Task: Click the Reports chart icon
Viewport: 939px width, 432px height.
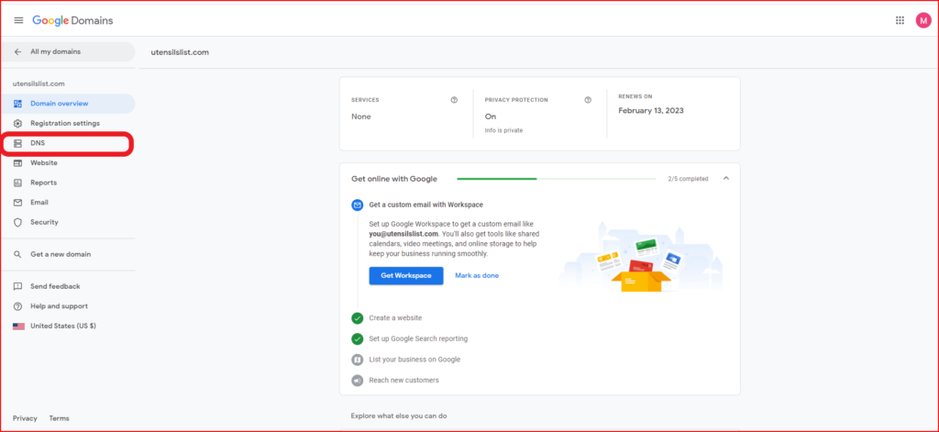Action: [18, 183]
